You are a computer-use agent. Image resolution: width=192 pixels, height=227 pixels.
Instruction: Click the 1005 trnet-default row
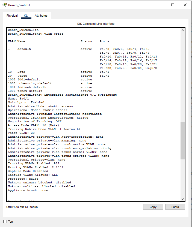(50, 91)
